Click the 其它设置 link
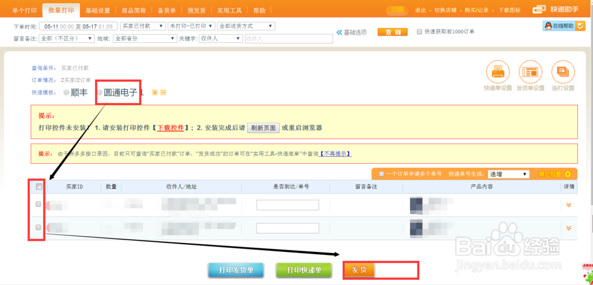Viewport: 593px width, 285px height. tap(550, 174)
